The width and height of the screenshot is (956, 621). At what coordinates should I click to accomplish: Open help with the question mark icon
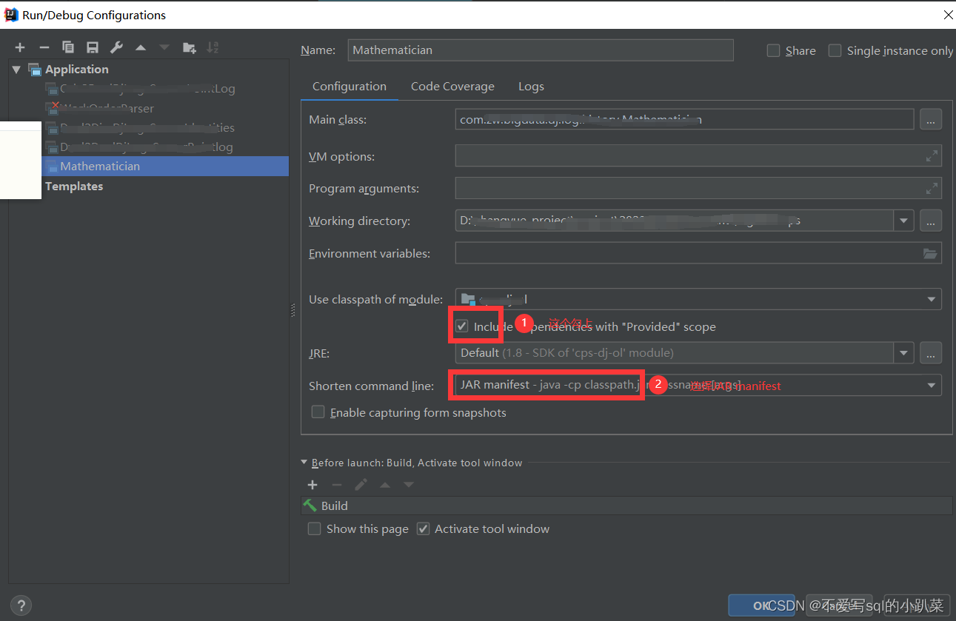tap(21, 605)
